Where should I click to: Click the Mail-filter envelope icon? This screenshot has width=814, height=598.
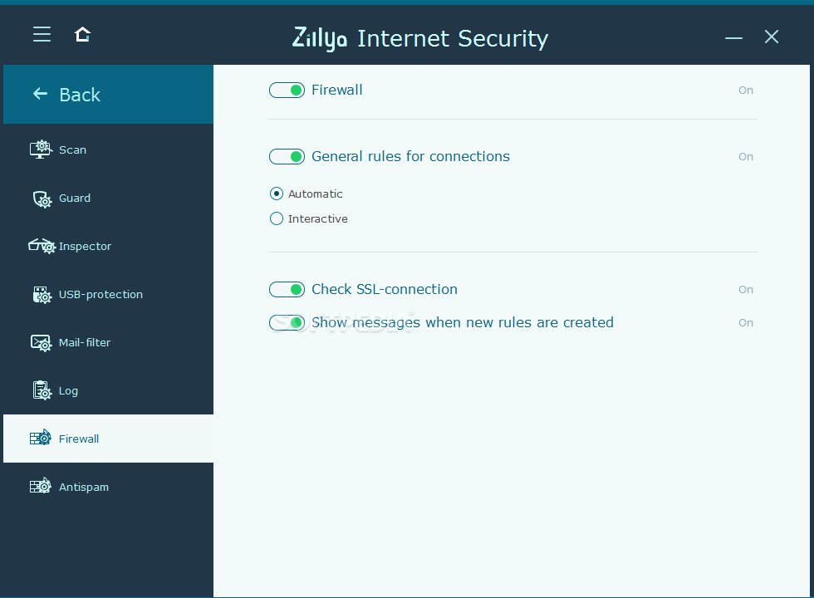click(x=41, y=342)
